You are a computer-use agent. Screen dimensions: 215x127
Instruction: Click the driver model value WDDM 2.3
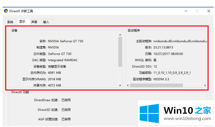coord(161,79)
